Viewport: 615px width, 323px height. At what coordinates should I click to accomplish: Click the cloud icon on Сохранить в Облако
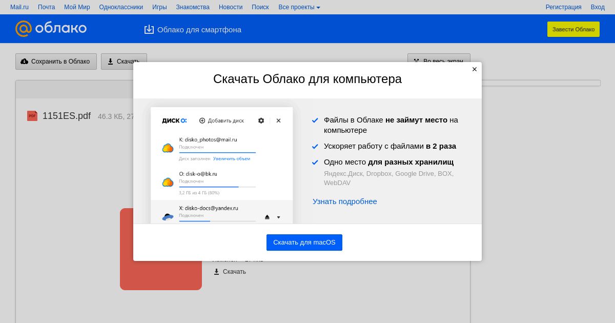(x=25, y=62)
